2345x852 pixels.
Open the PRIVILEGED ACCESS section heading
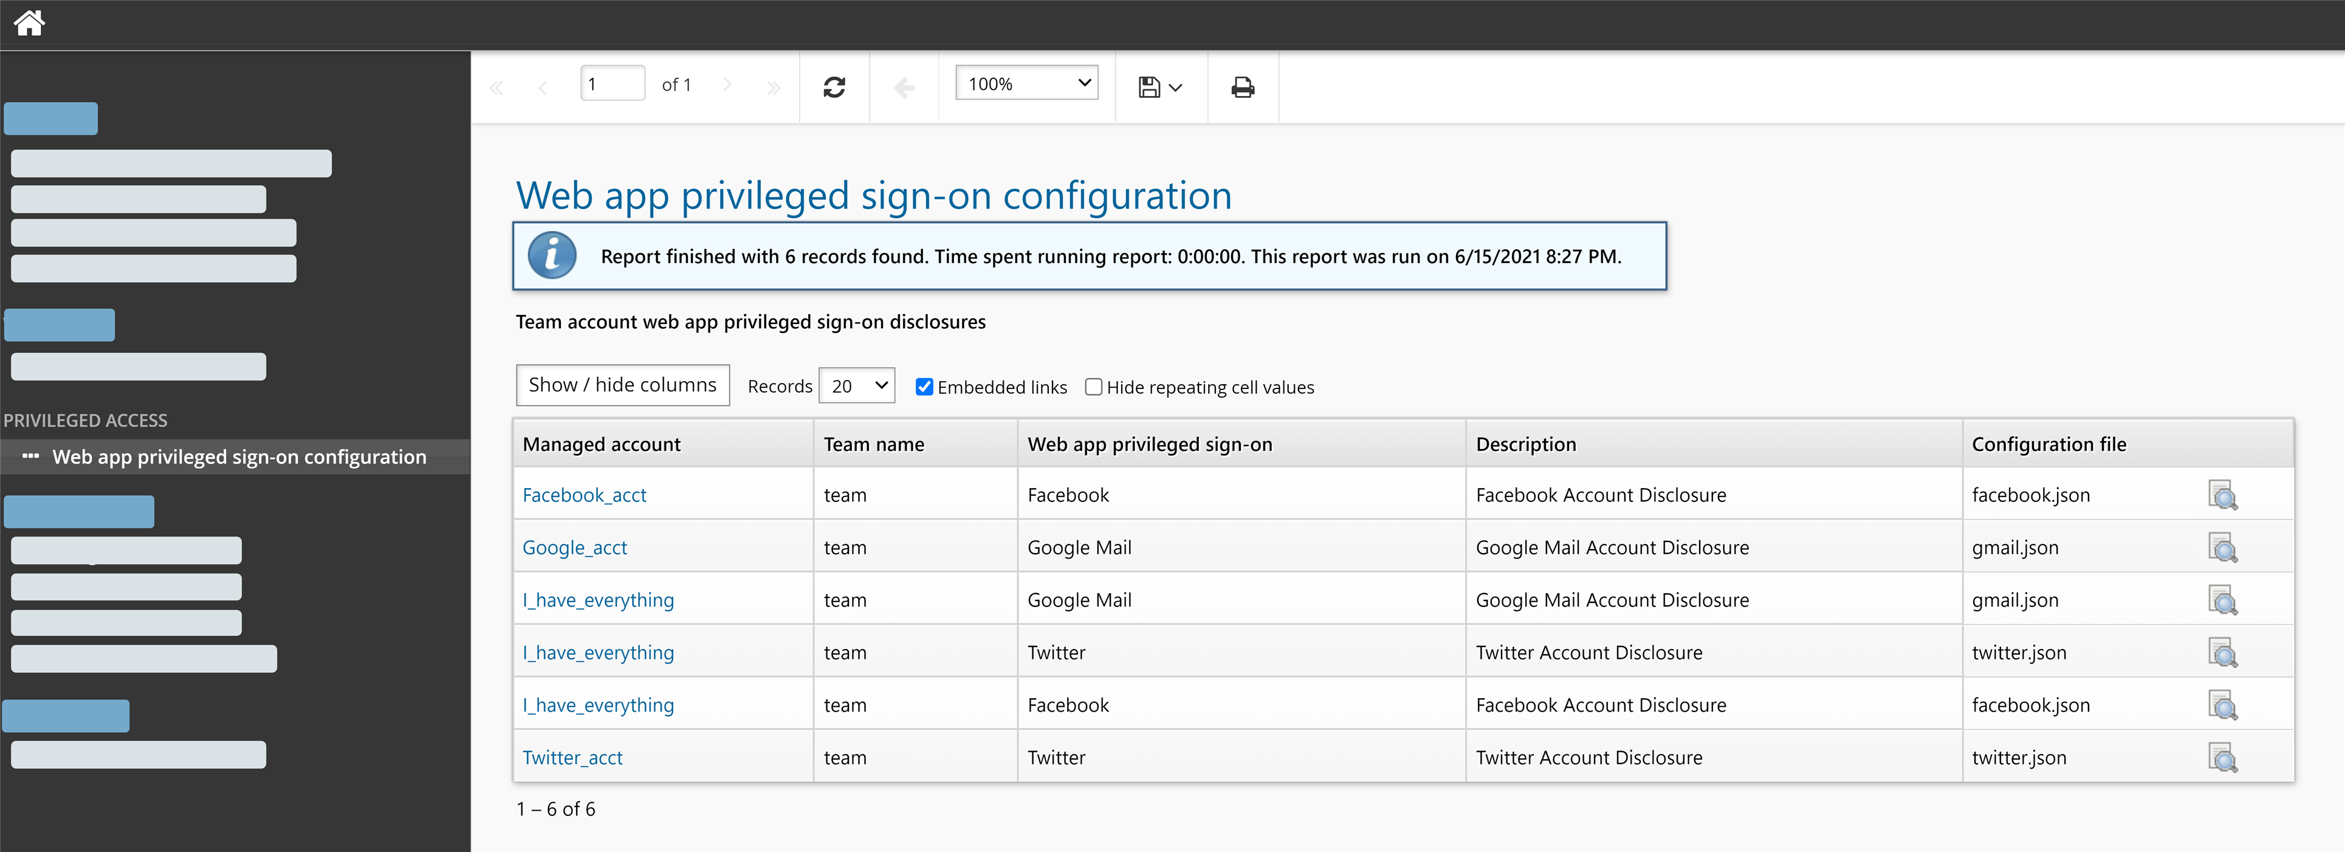86,420
